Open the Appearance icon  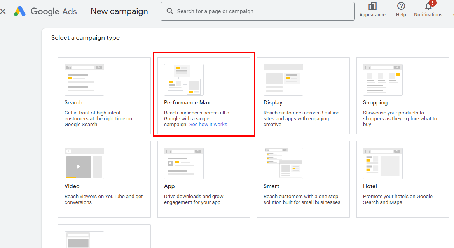(x=372, y=6)
